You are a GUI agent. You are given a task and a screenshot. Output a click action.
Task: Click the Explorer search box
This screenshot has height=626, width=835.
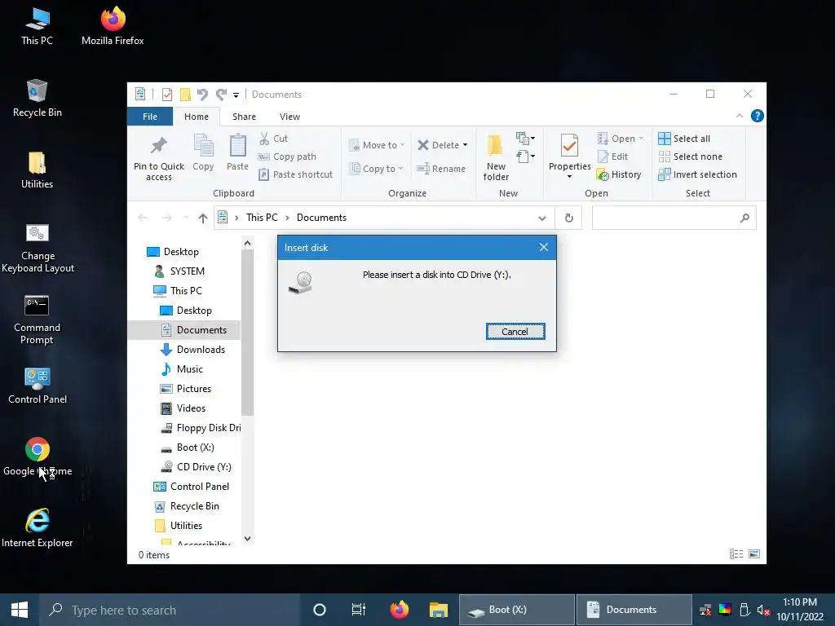tap(674, 218)
